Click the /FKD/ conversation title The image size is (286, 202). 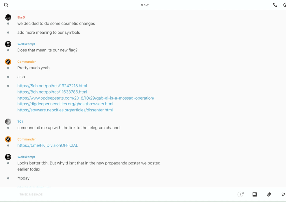coord(145,5)
